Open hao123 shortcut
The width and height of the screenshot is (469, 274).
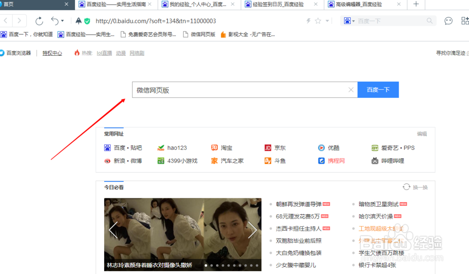pyautogui.click(x=172, y=148)
